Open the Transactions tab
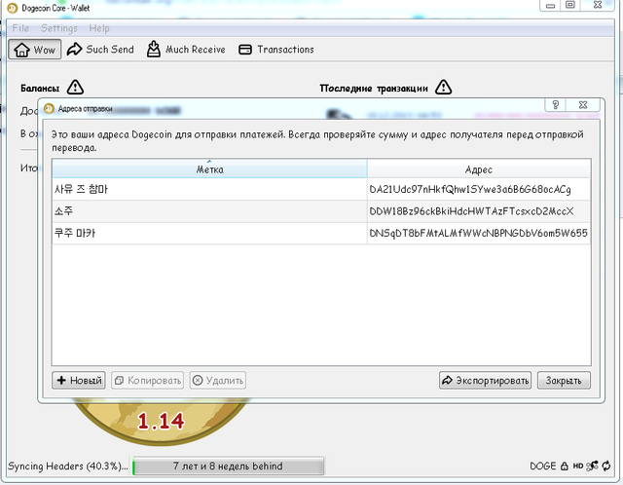The image size is (623, 485). [x=276, y=50]
